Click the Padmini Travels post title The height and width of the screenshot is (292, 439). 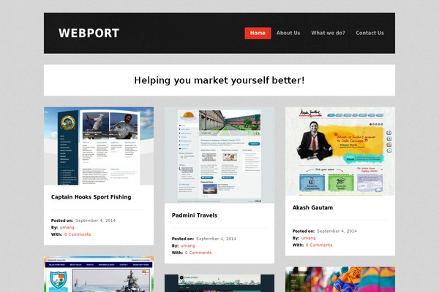[x=195, y=215]
